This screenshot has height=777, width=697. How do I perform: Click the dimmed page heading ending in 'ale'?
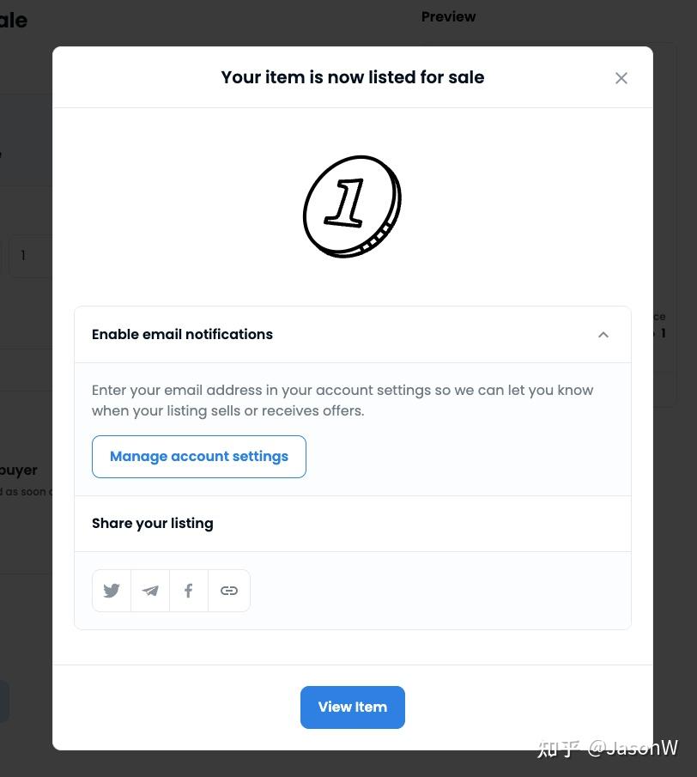14,21
